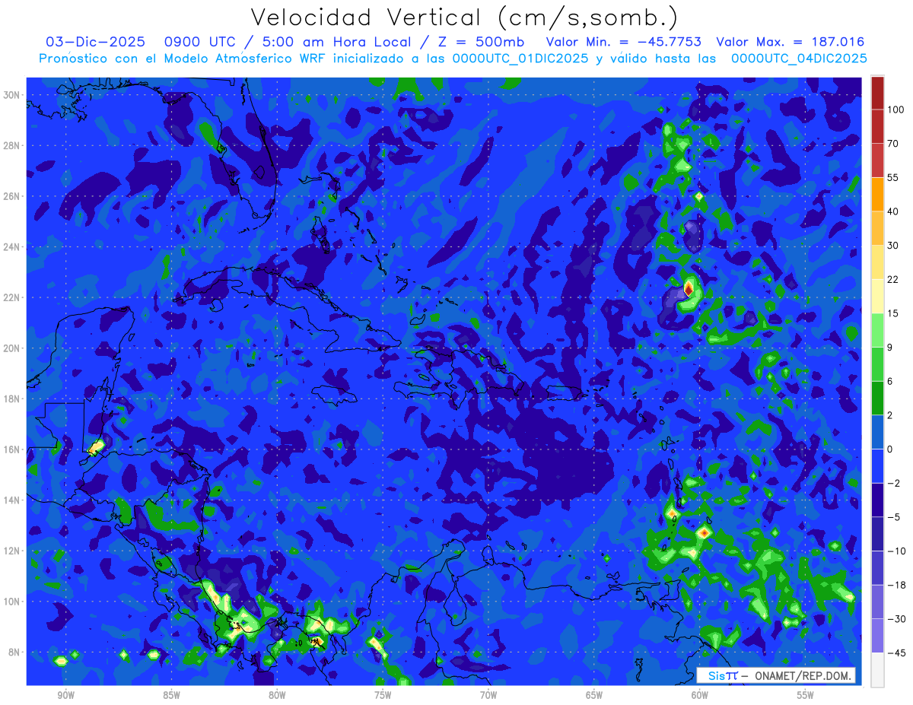The height and width of the screenshot is (705, 913).
Task: Click the pale yellow colorbar segment between 15 and 22
Action: pyautogui.click(x=877, y=296)
